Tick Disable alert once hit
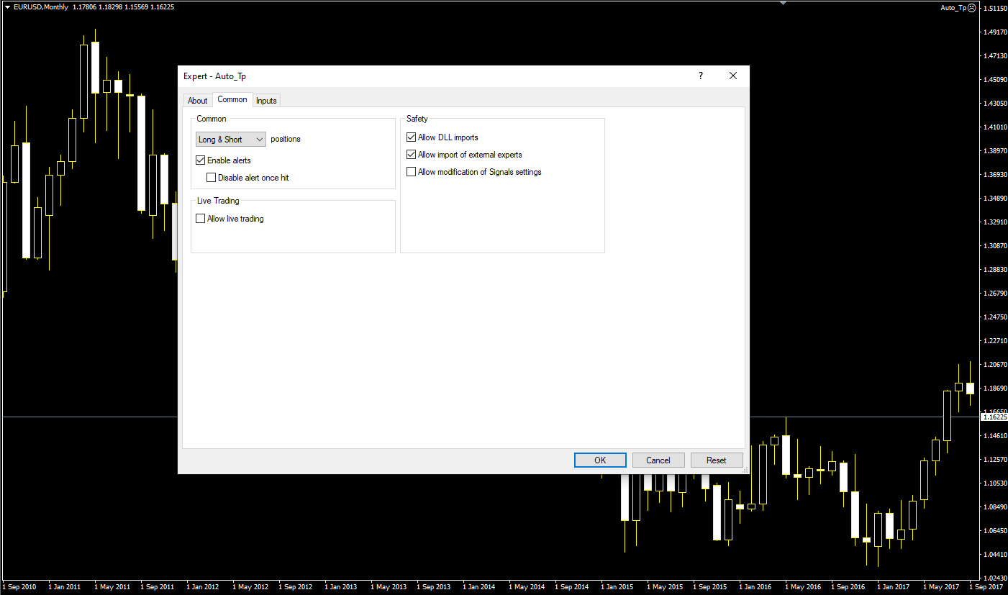 click(x=212, y=178)
